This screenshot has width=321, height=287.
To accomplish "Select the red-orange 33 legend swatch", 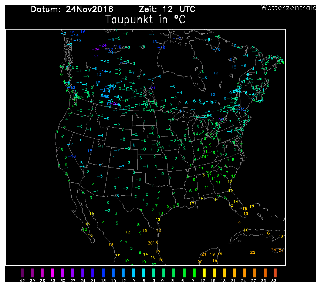I will coord(274,274).
